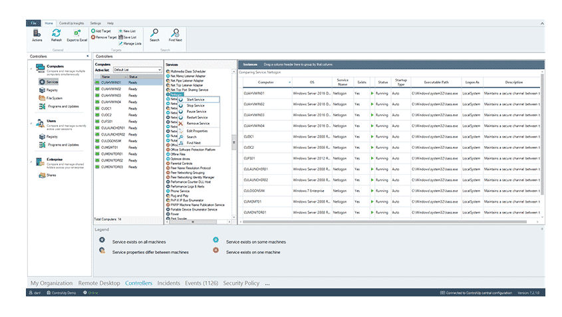Collapse the Enterprise tree section
This screenshot has height=317, width=562.
click(x=31, y=162)
